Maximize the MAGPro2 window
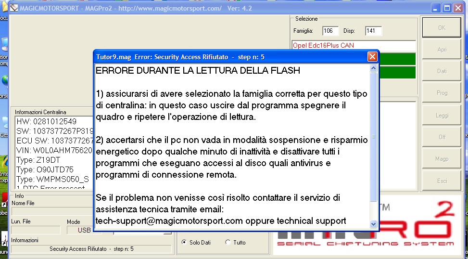Screen dimensions: 468x259 pos(447,8)
